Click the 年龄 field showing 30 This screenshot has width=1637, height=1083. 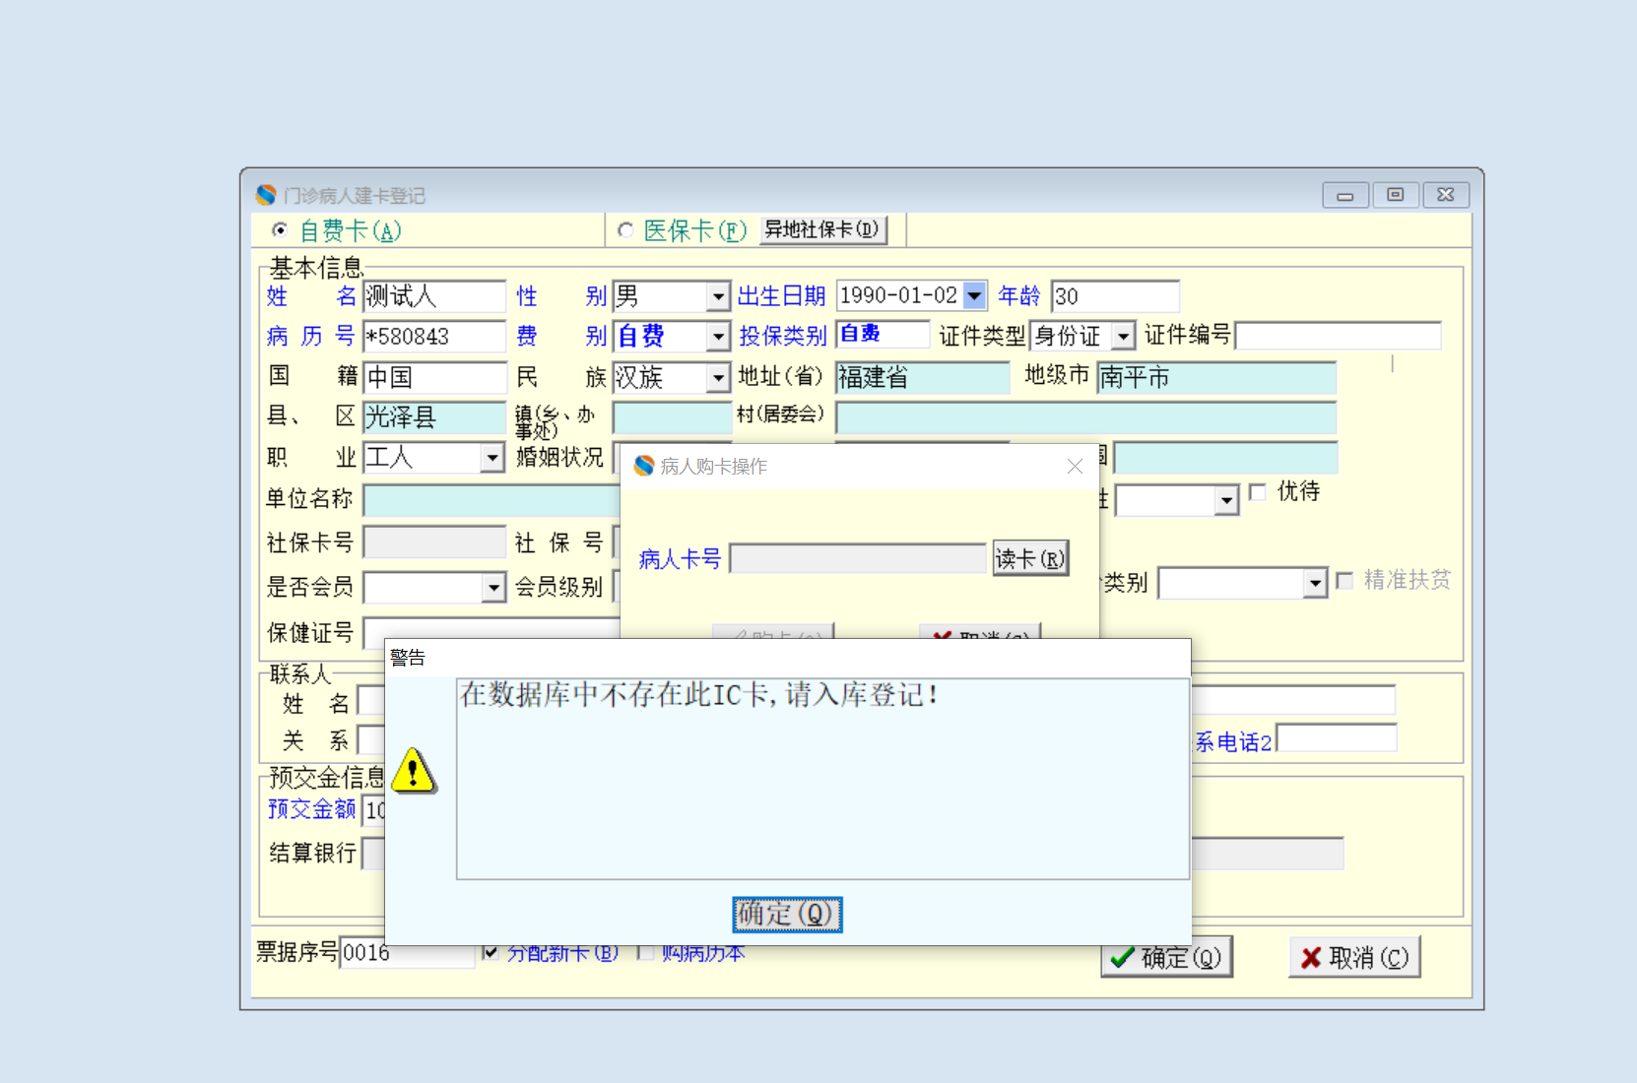[x=1115, y=296]
